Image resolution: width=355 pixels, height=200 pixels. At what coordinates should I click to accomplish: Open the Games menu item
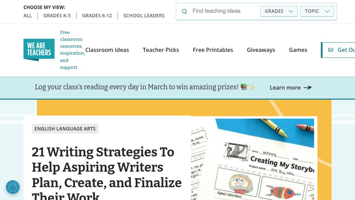[x=298, y=50]
